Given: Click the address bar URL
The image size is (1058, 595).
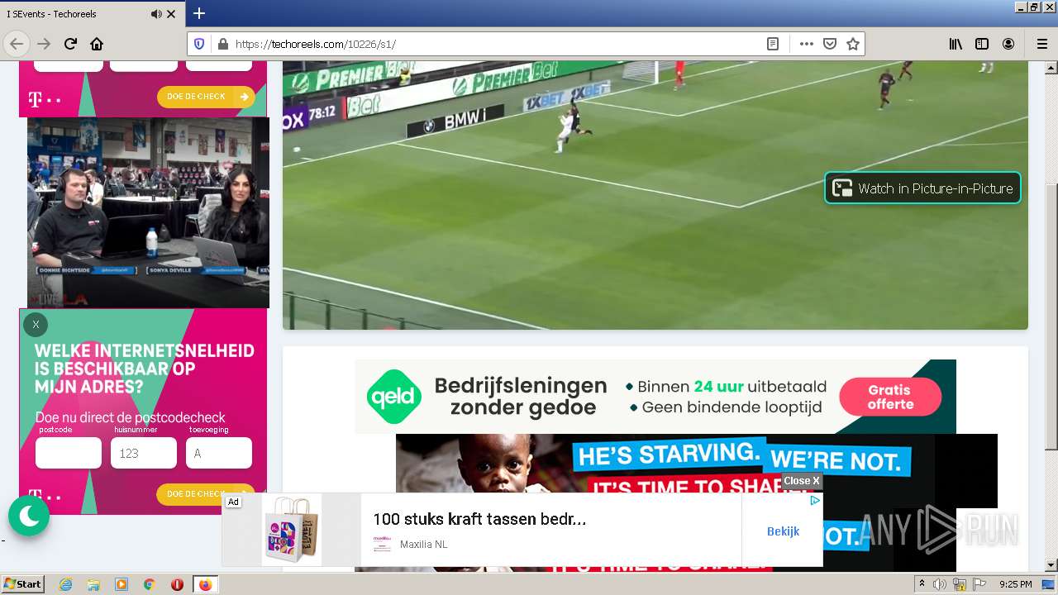Looking at the screenshot, I should point(316,44).
